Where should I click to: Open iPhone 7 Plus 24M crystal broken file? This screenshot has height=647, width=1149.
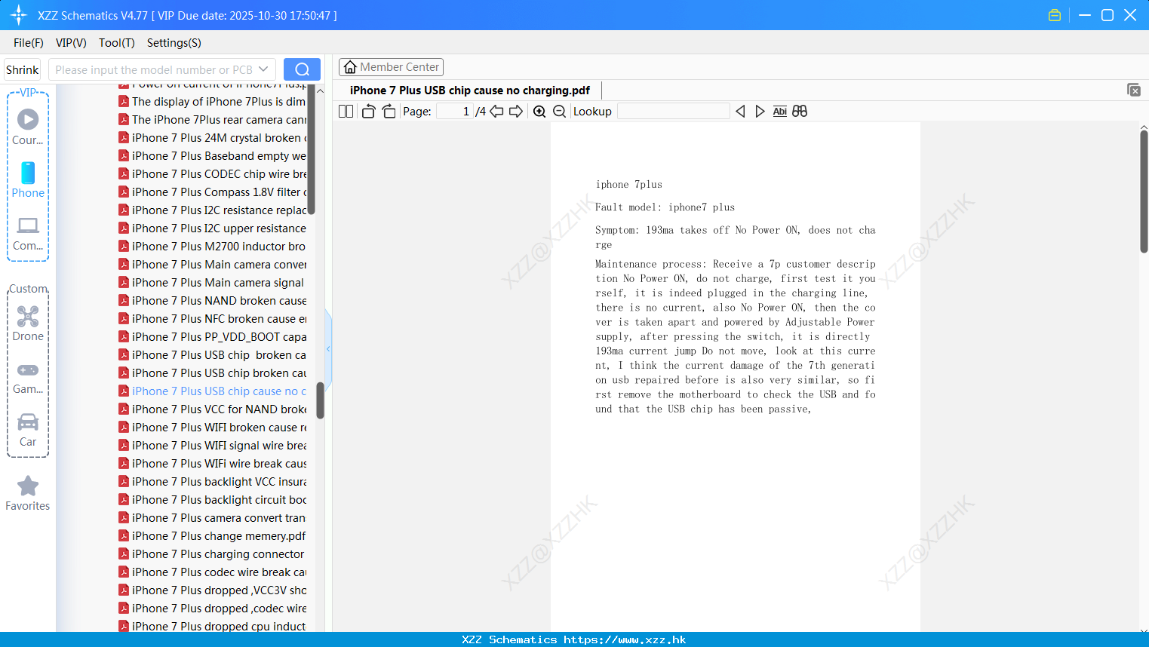(x=213, y=138)
